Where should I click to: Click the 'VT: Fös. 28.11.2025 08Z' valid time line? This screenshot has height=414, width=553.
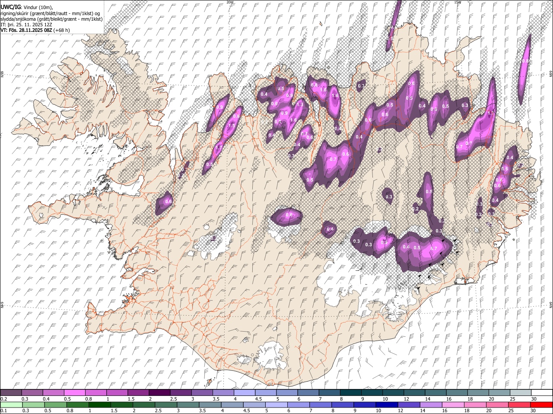click(27, 30)
